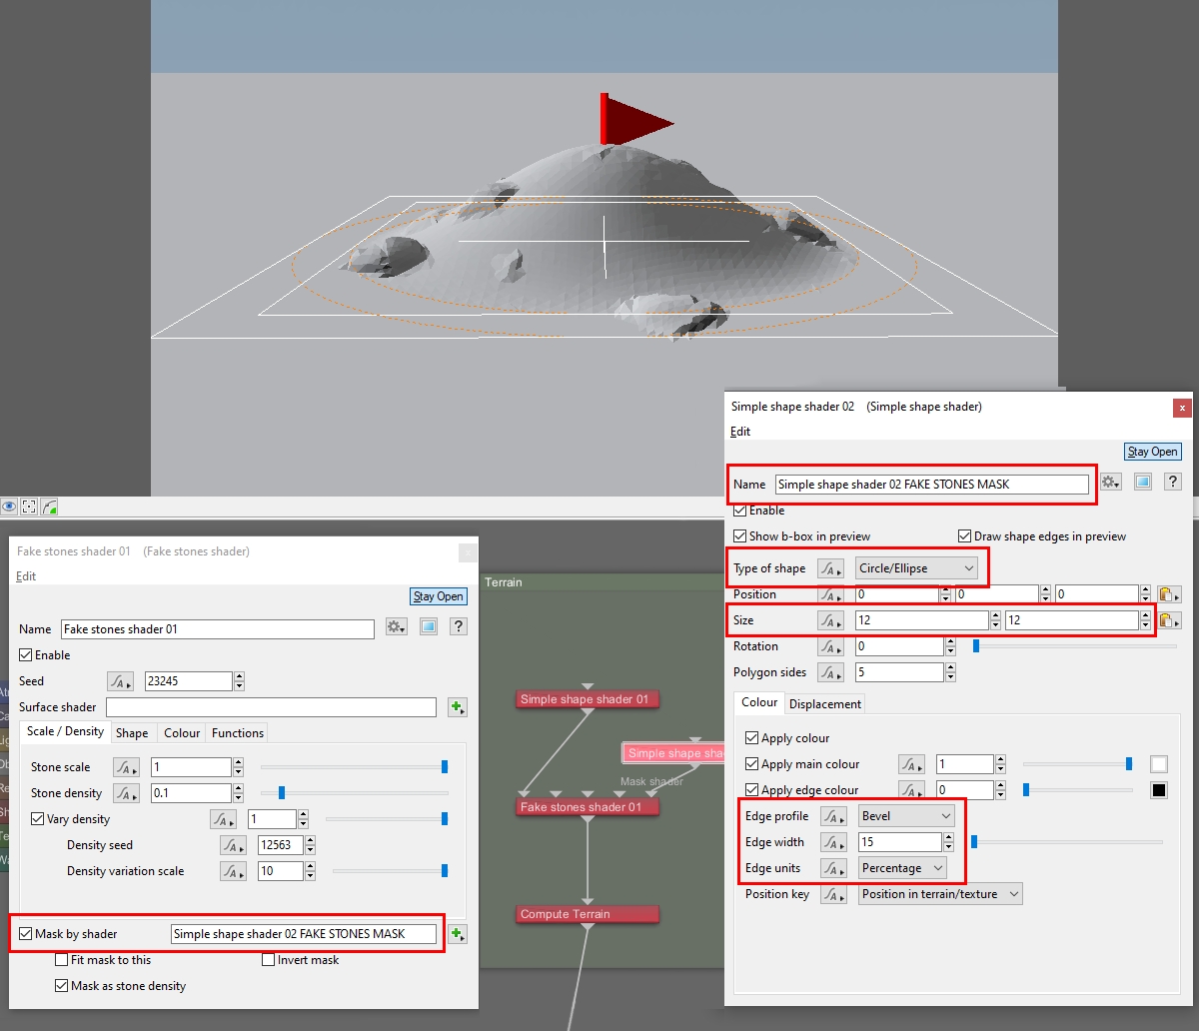Toggle the Apply main colour checkbox

[x=752, y=764]
